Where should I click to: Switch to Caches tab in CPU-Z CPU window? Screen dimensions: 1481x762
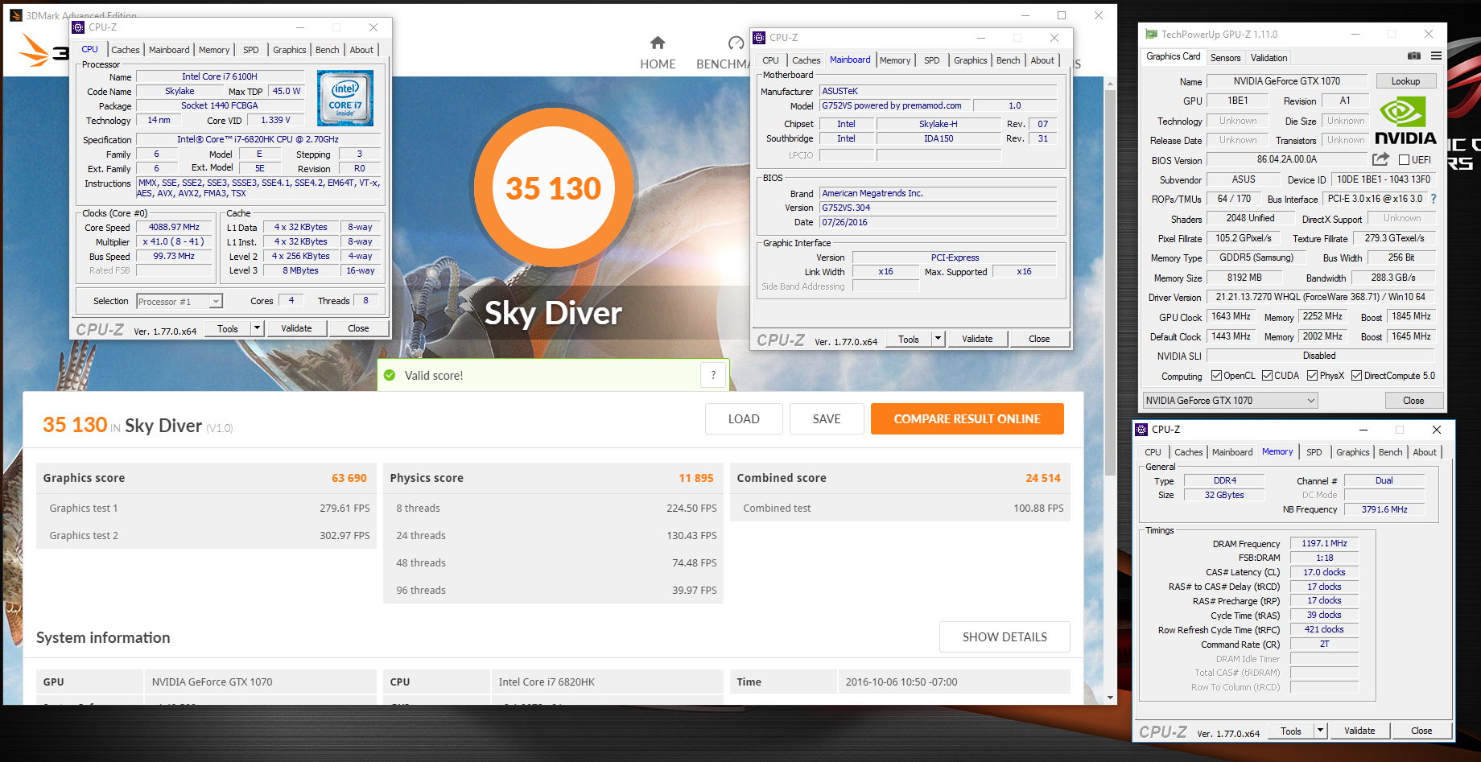[126, 50]
